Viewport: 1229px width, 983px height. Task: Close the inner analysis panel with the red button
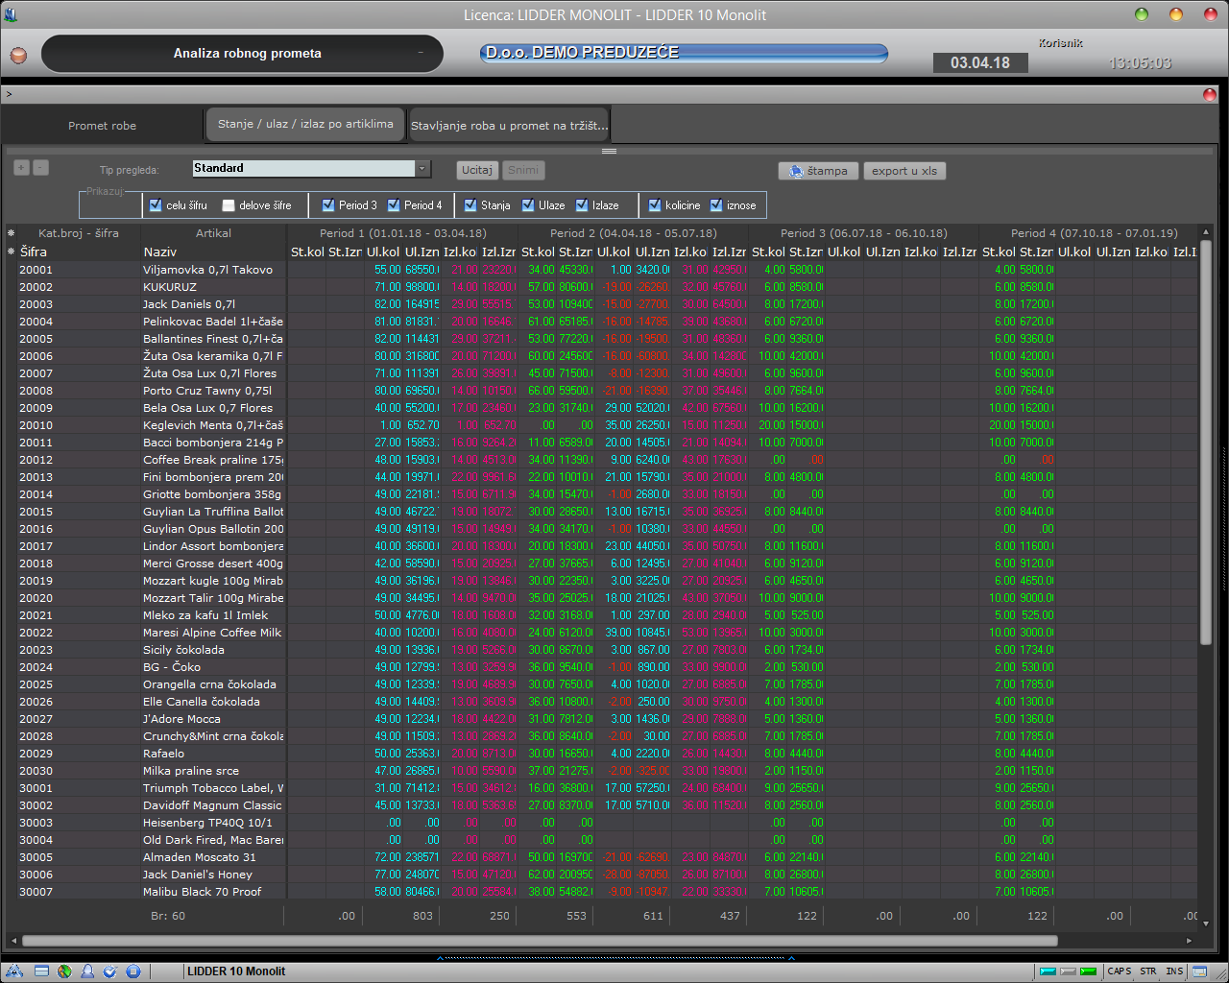(1210, 94)
